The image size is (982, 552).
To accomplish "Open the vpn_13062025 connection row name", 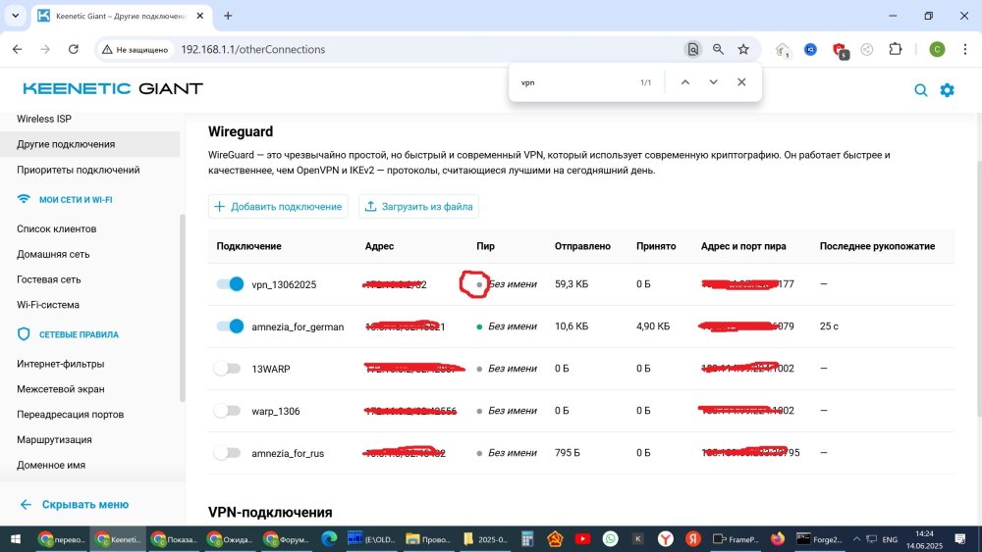I will point(284,284).
